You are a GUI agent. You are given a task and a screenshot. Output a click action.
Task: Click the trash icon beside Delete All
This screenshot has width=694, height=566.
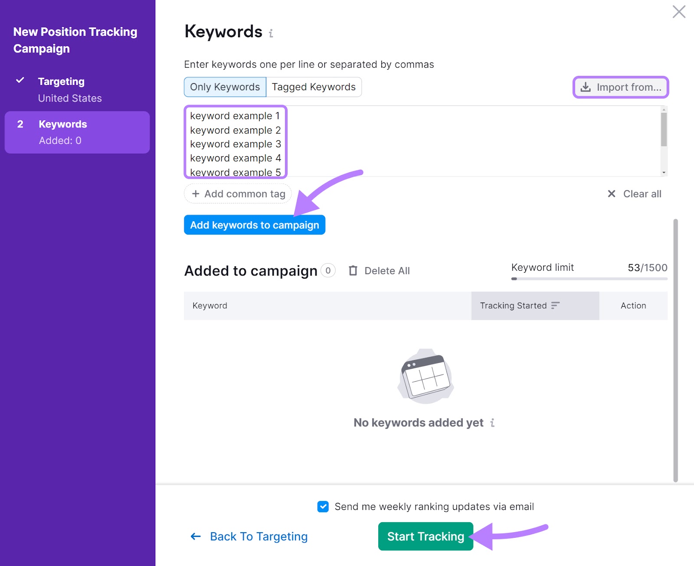[353, 271]
